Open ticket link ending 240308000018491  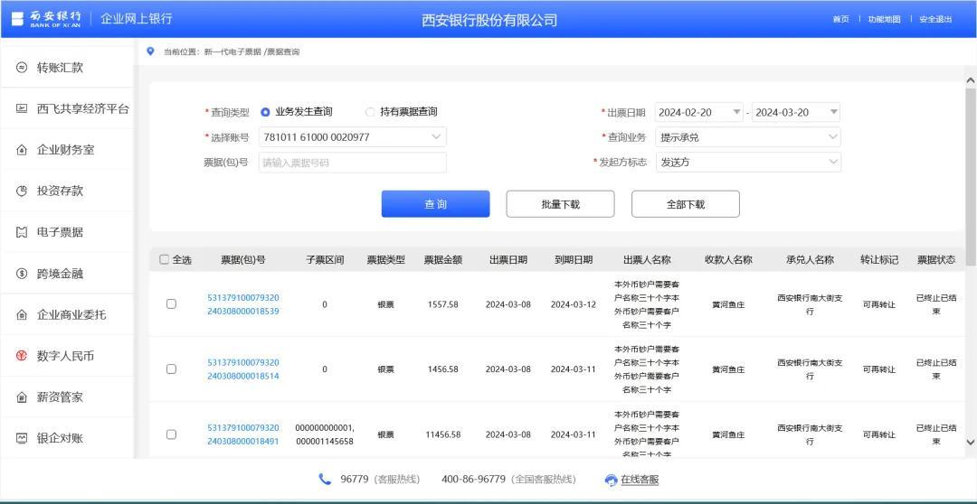click(x=243, y=434)
